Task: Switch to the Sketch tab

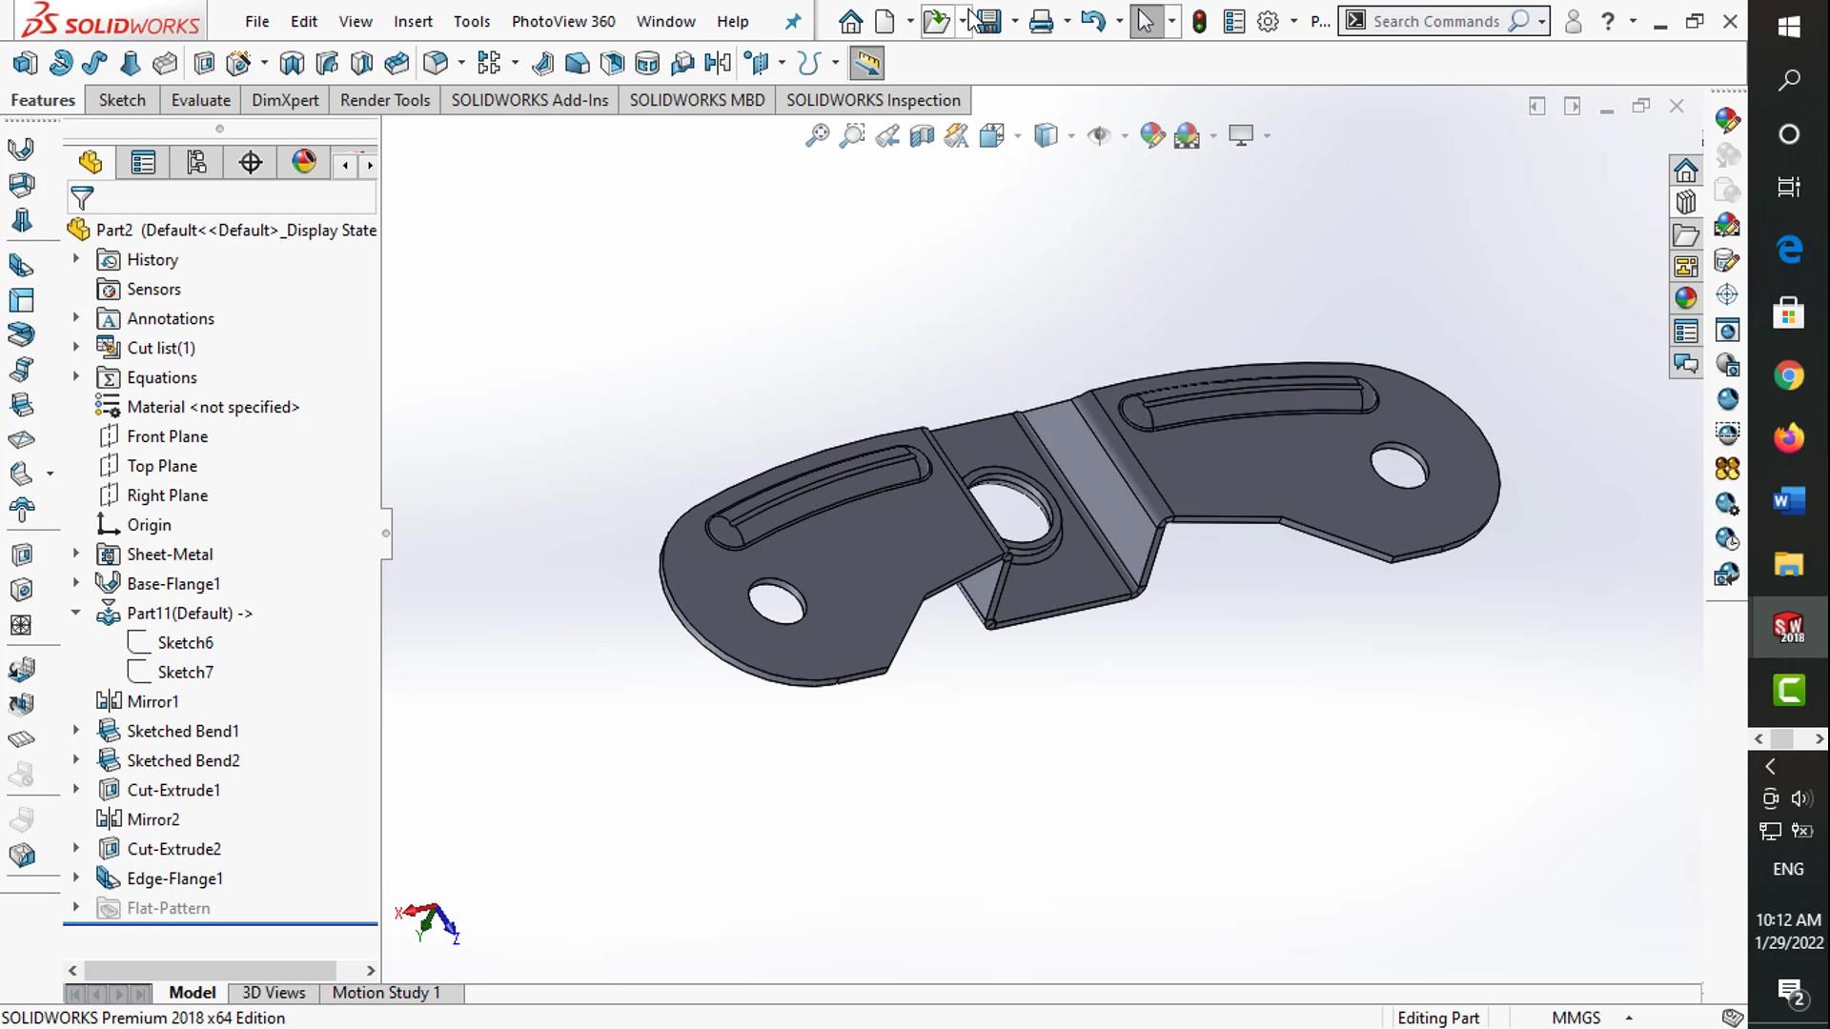Action: 122,100
